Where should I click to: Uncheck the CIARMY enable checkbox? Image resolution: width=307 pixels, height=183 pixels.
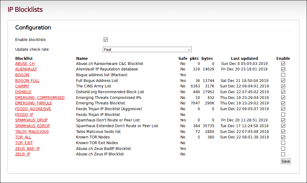click(283, 86)
